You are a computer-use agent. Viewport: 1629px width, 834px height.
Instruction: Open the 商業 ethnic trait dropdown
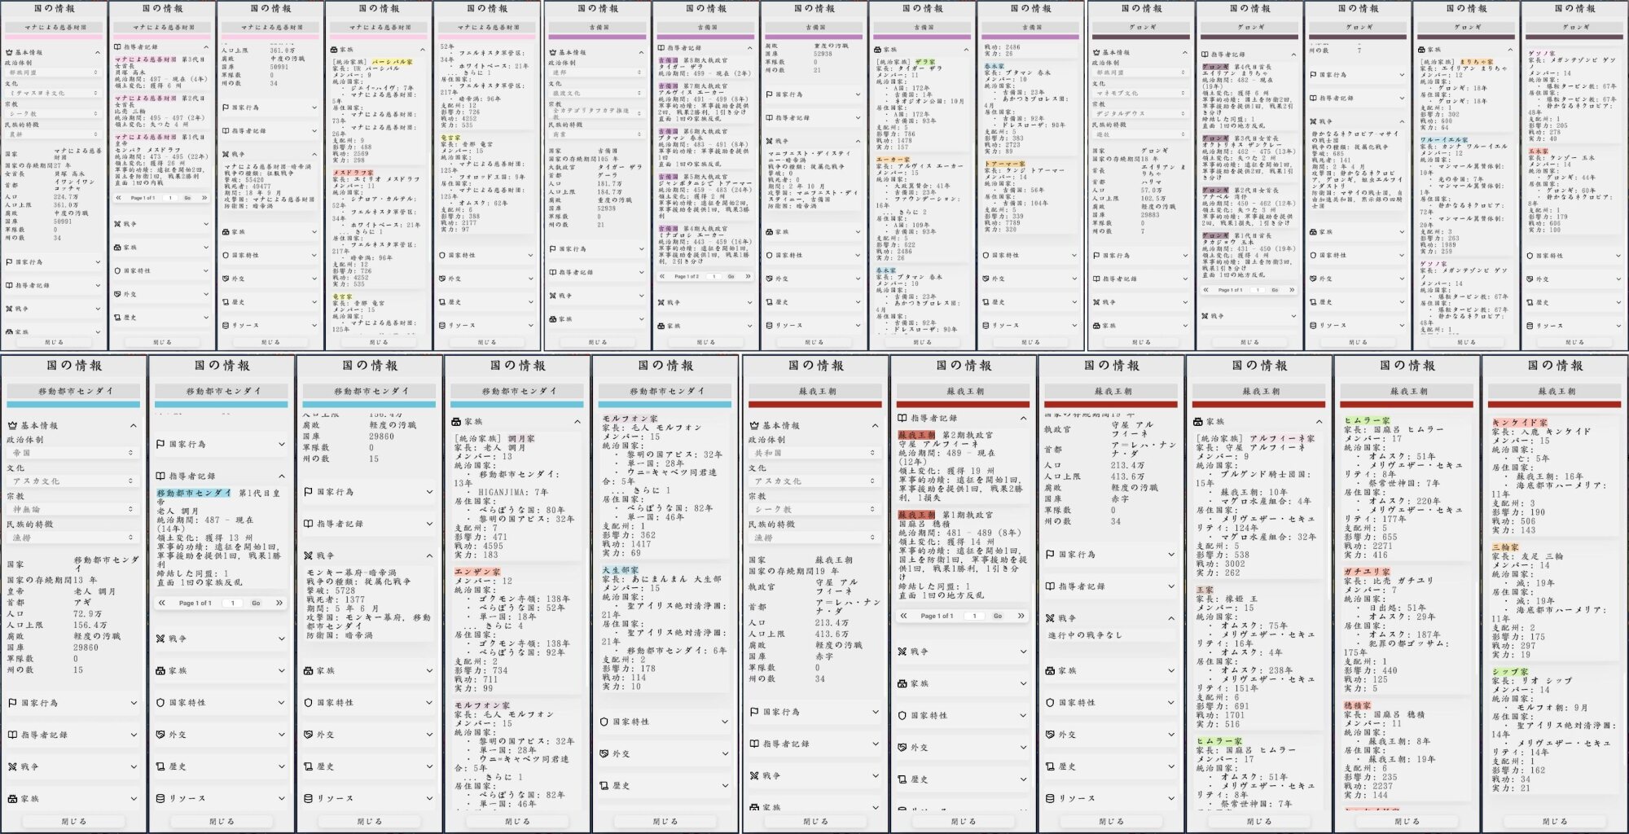(596, 135)
